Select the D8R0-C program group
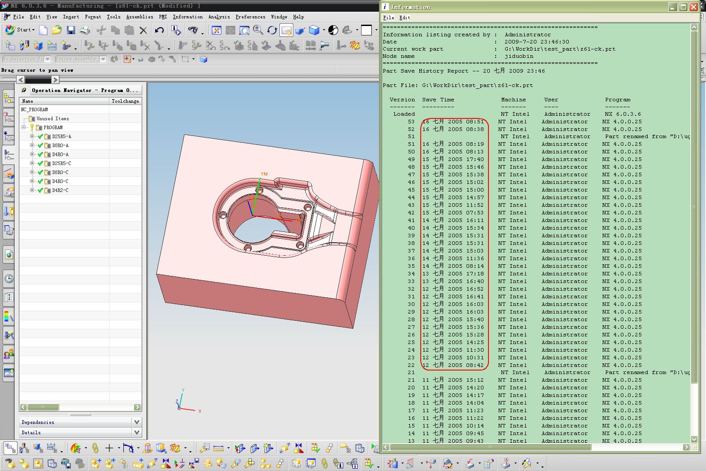706x471 pixels. point(60,172)
